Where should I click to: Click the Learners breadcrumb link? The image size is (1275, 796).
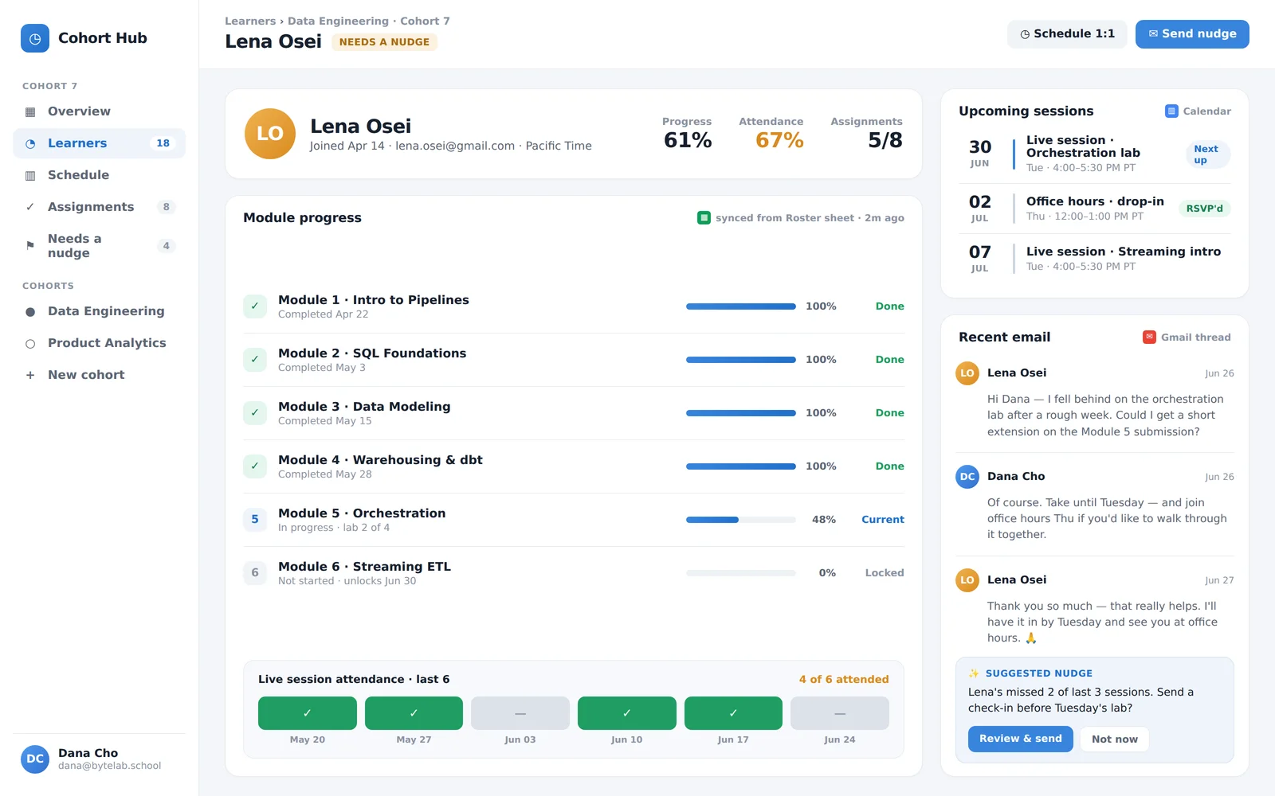click(250, 21)
